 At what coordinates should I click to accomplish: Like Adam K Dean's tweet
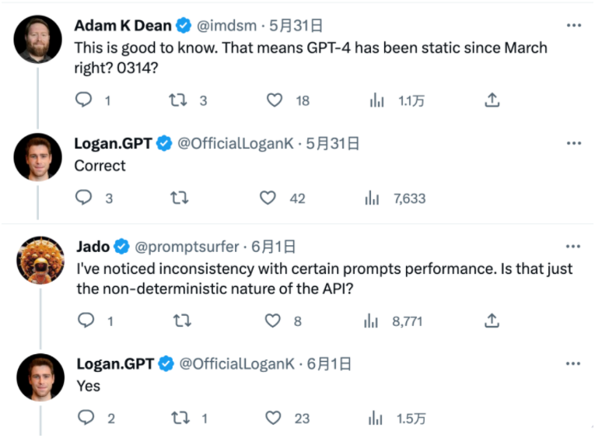275,100
